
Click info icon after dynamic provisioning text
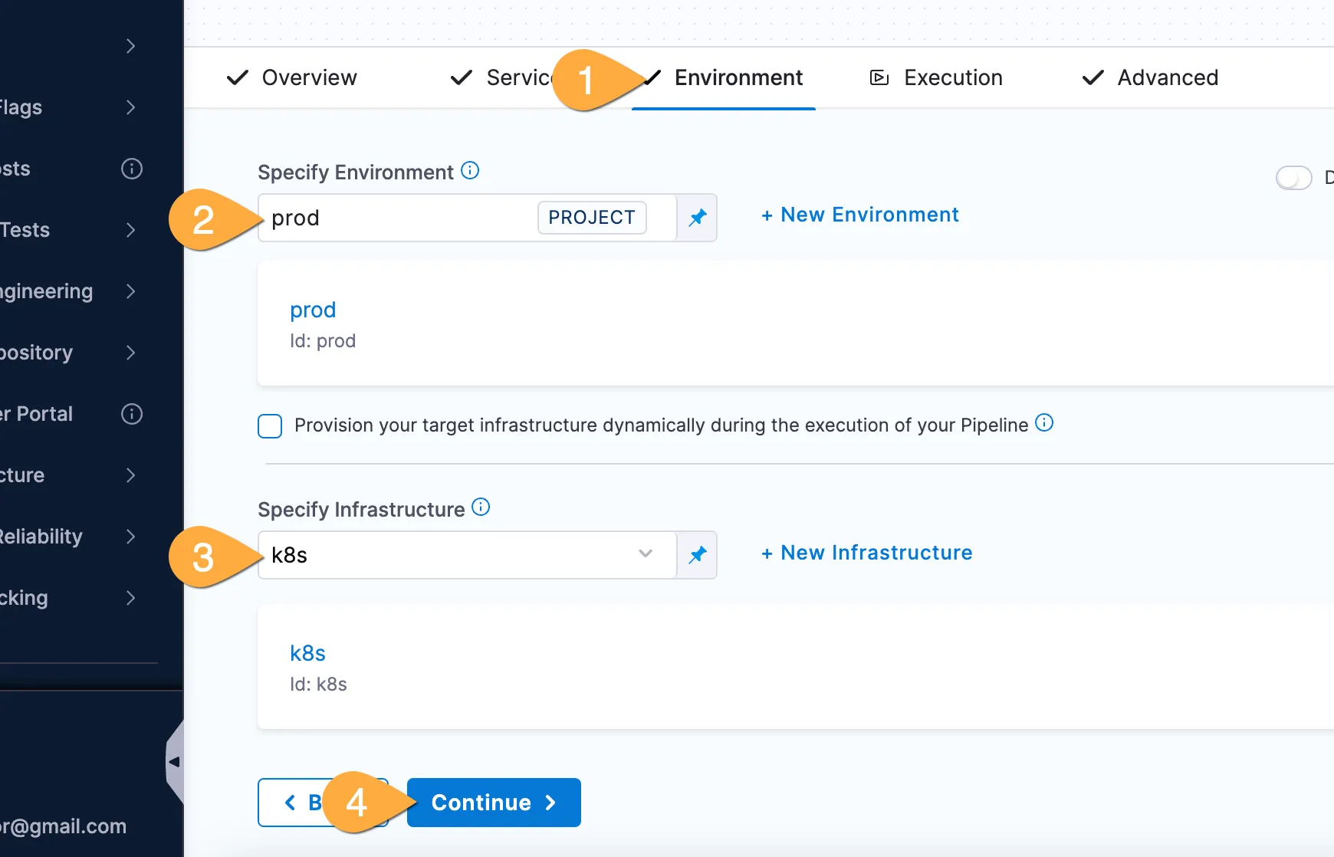coord(1044,423)
